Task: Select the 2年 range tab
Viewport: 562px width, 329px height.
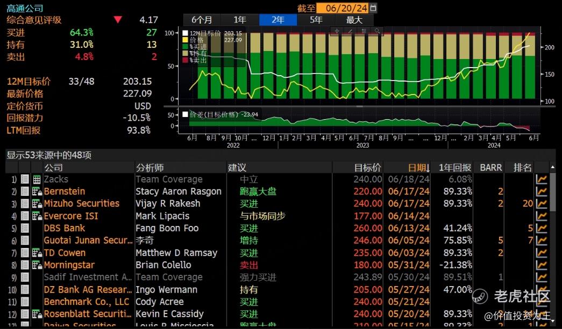Action: pos(278,20)
